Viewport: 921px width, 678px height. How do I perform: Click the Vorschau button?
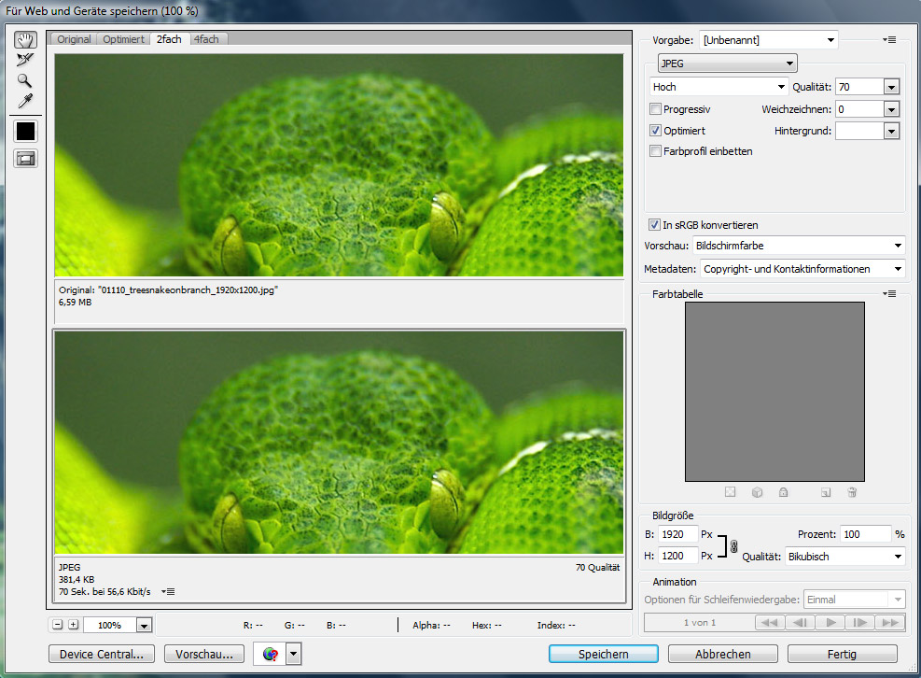pos(204,654)
